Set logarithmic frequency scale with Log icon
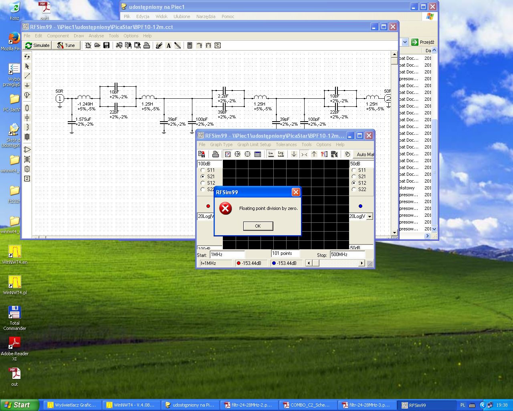 tap(281, 154)
